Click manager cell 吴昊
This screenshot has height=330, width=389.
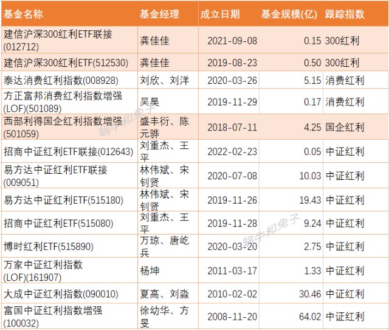coord(168,101)
